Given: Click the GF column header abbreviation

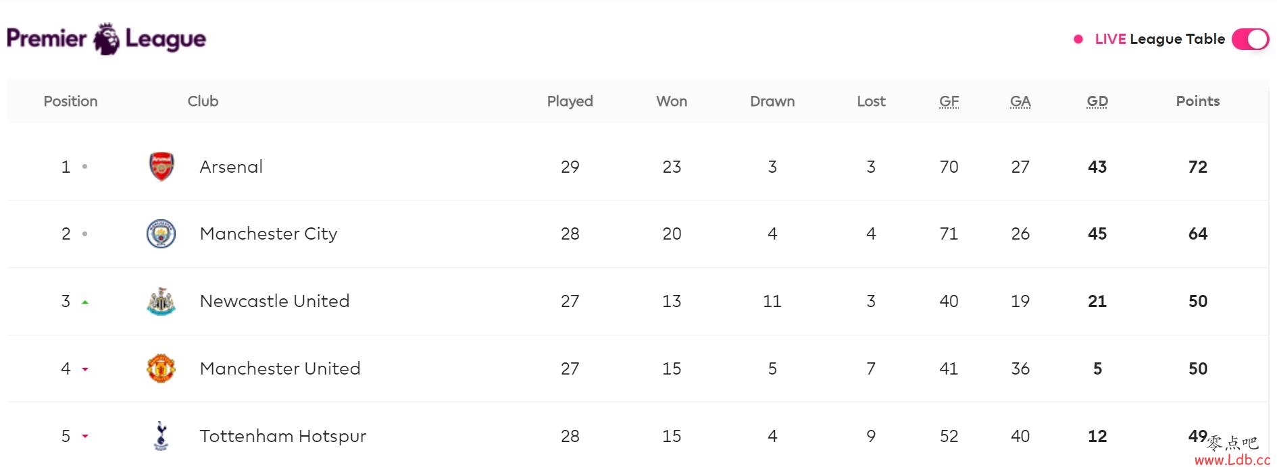Looking at the screenshot, I should pos(949,101).
